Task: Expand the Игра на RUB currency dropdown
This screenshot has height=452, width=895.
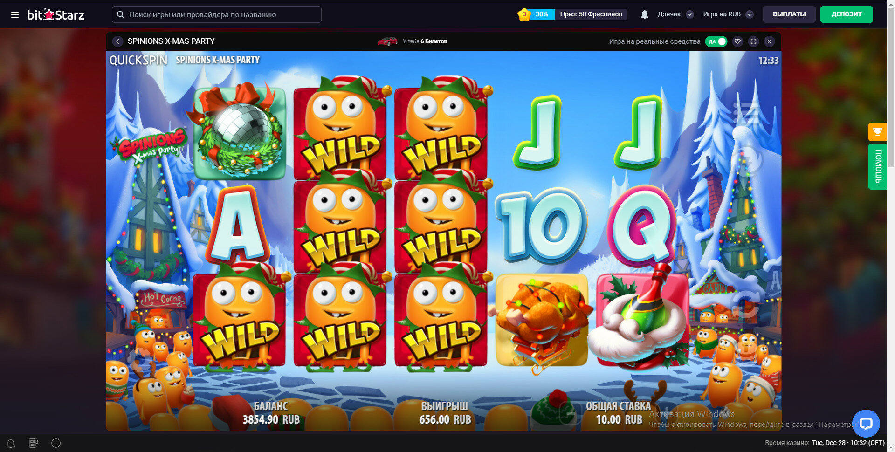Action: (750, 14)
